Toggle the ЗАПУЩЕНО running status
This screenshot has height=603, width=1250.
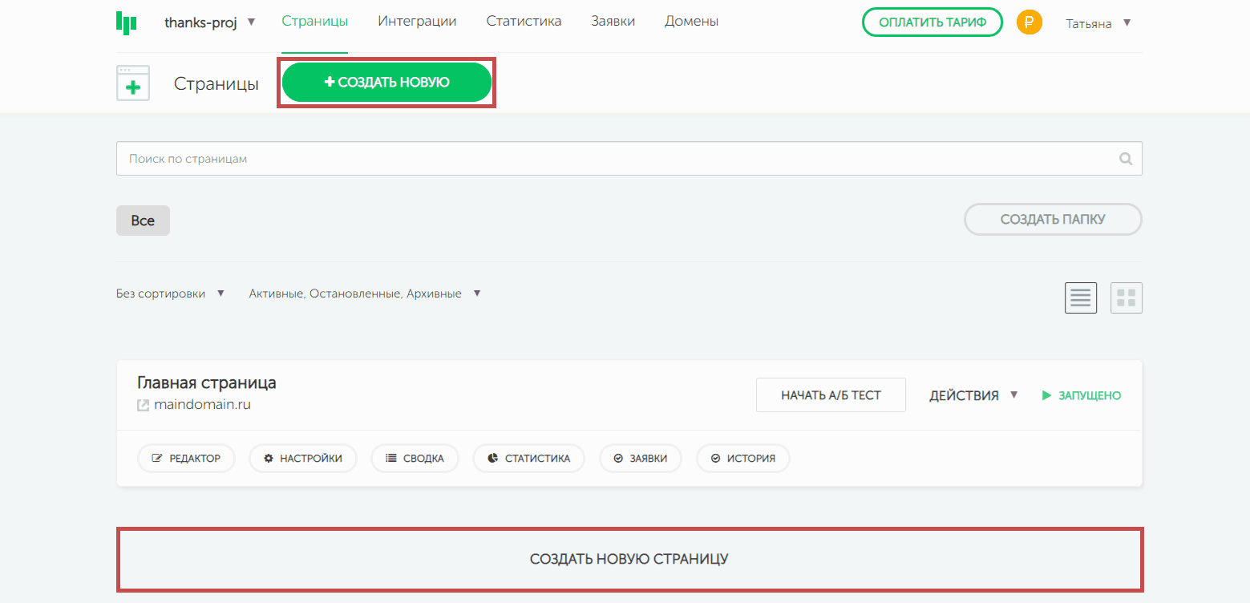(1081, 395)
